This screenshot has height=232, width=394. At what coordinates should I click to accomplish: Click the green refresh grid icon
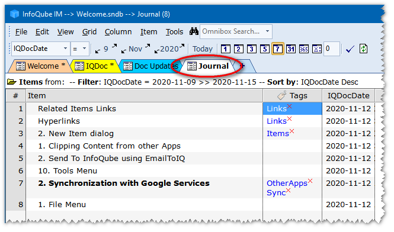(x=363, y=49)
